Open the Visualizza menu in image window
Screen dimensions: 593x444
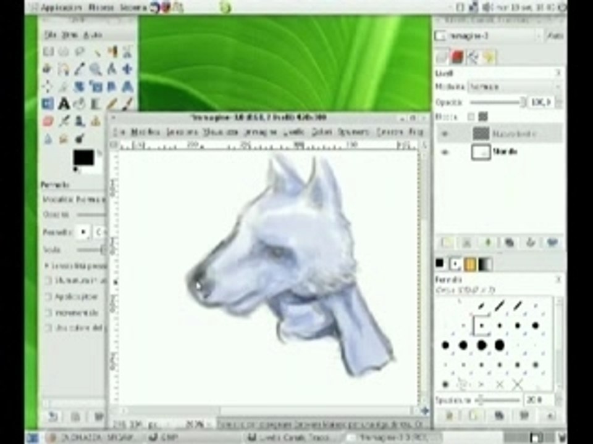pyautogui.click(x=221, y=132)
